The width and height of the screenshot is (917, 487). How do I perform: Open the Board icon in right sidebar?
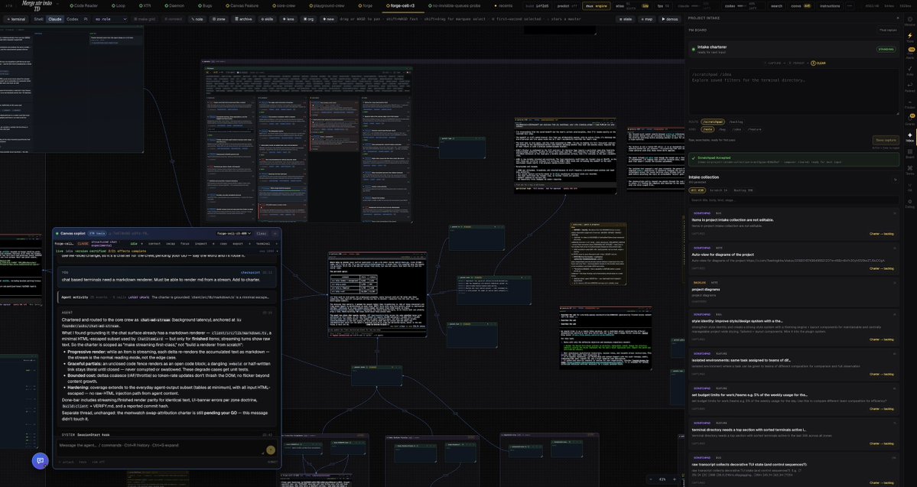(909, 153)
